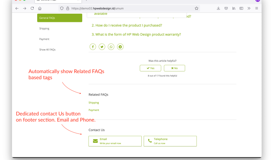274x160 pixels.
Task: Vote Yes that the article was helpful
Action: [x=150, y=68]
